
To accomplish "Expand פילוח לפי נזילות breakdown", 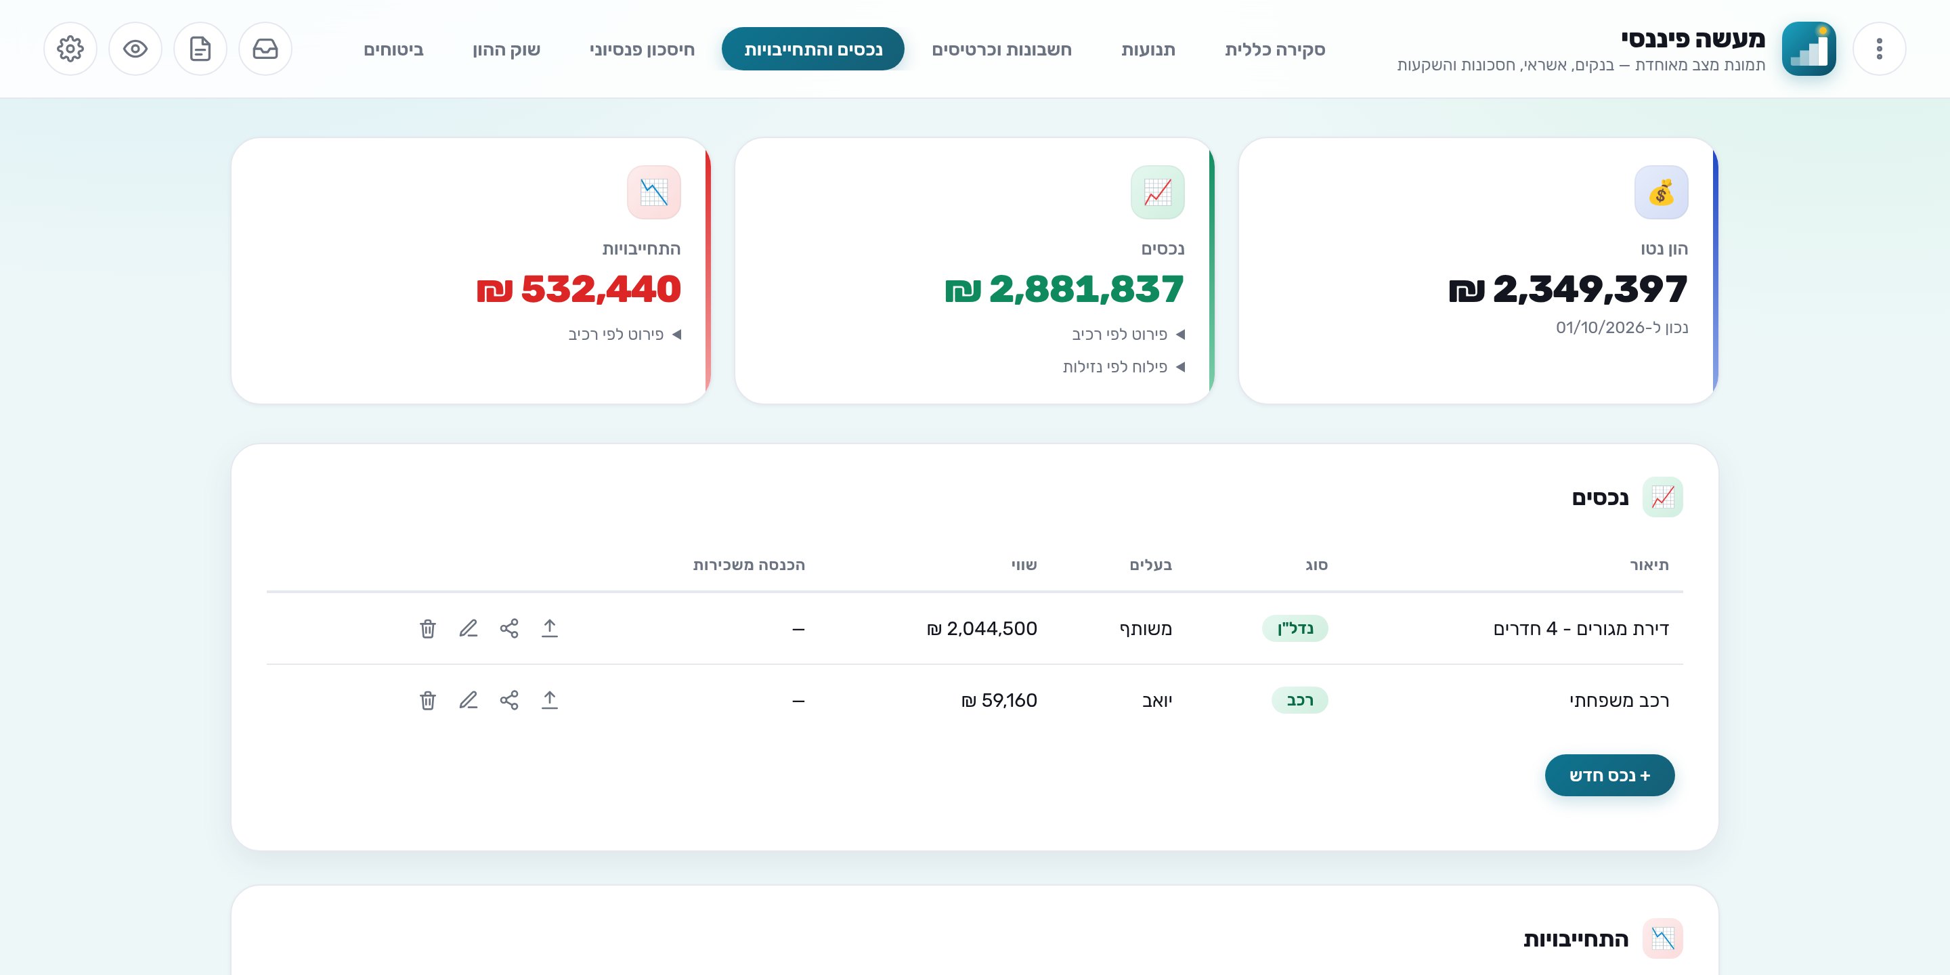I will [1123, 367].
